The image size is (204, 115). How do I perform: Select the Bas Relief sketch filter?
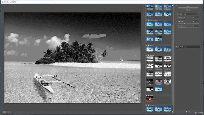tap(150, 59)
